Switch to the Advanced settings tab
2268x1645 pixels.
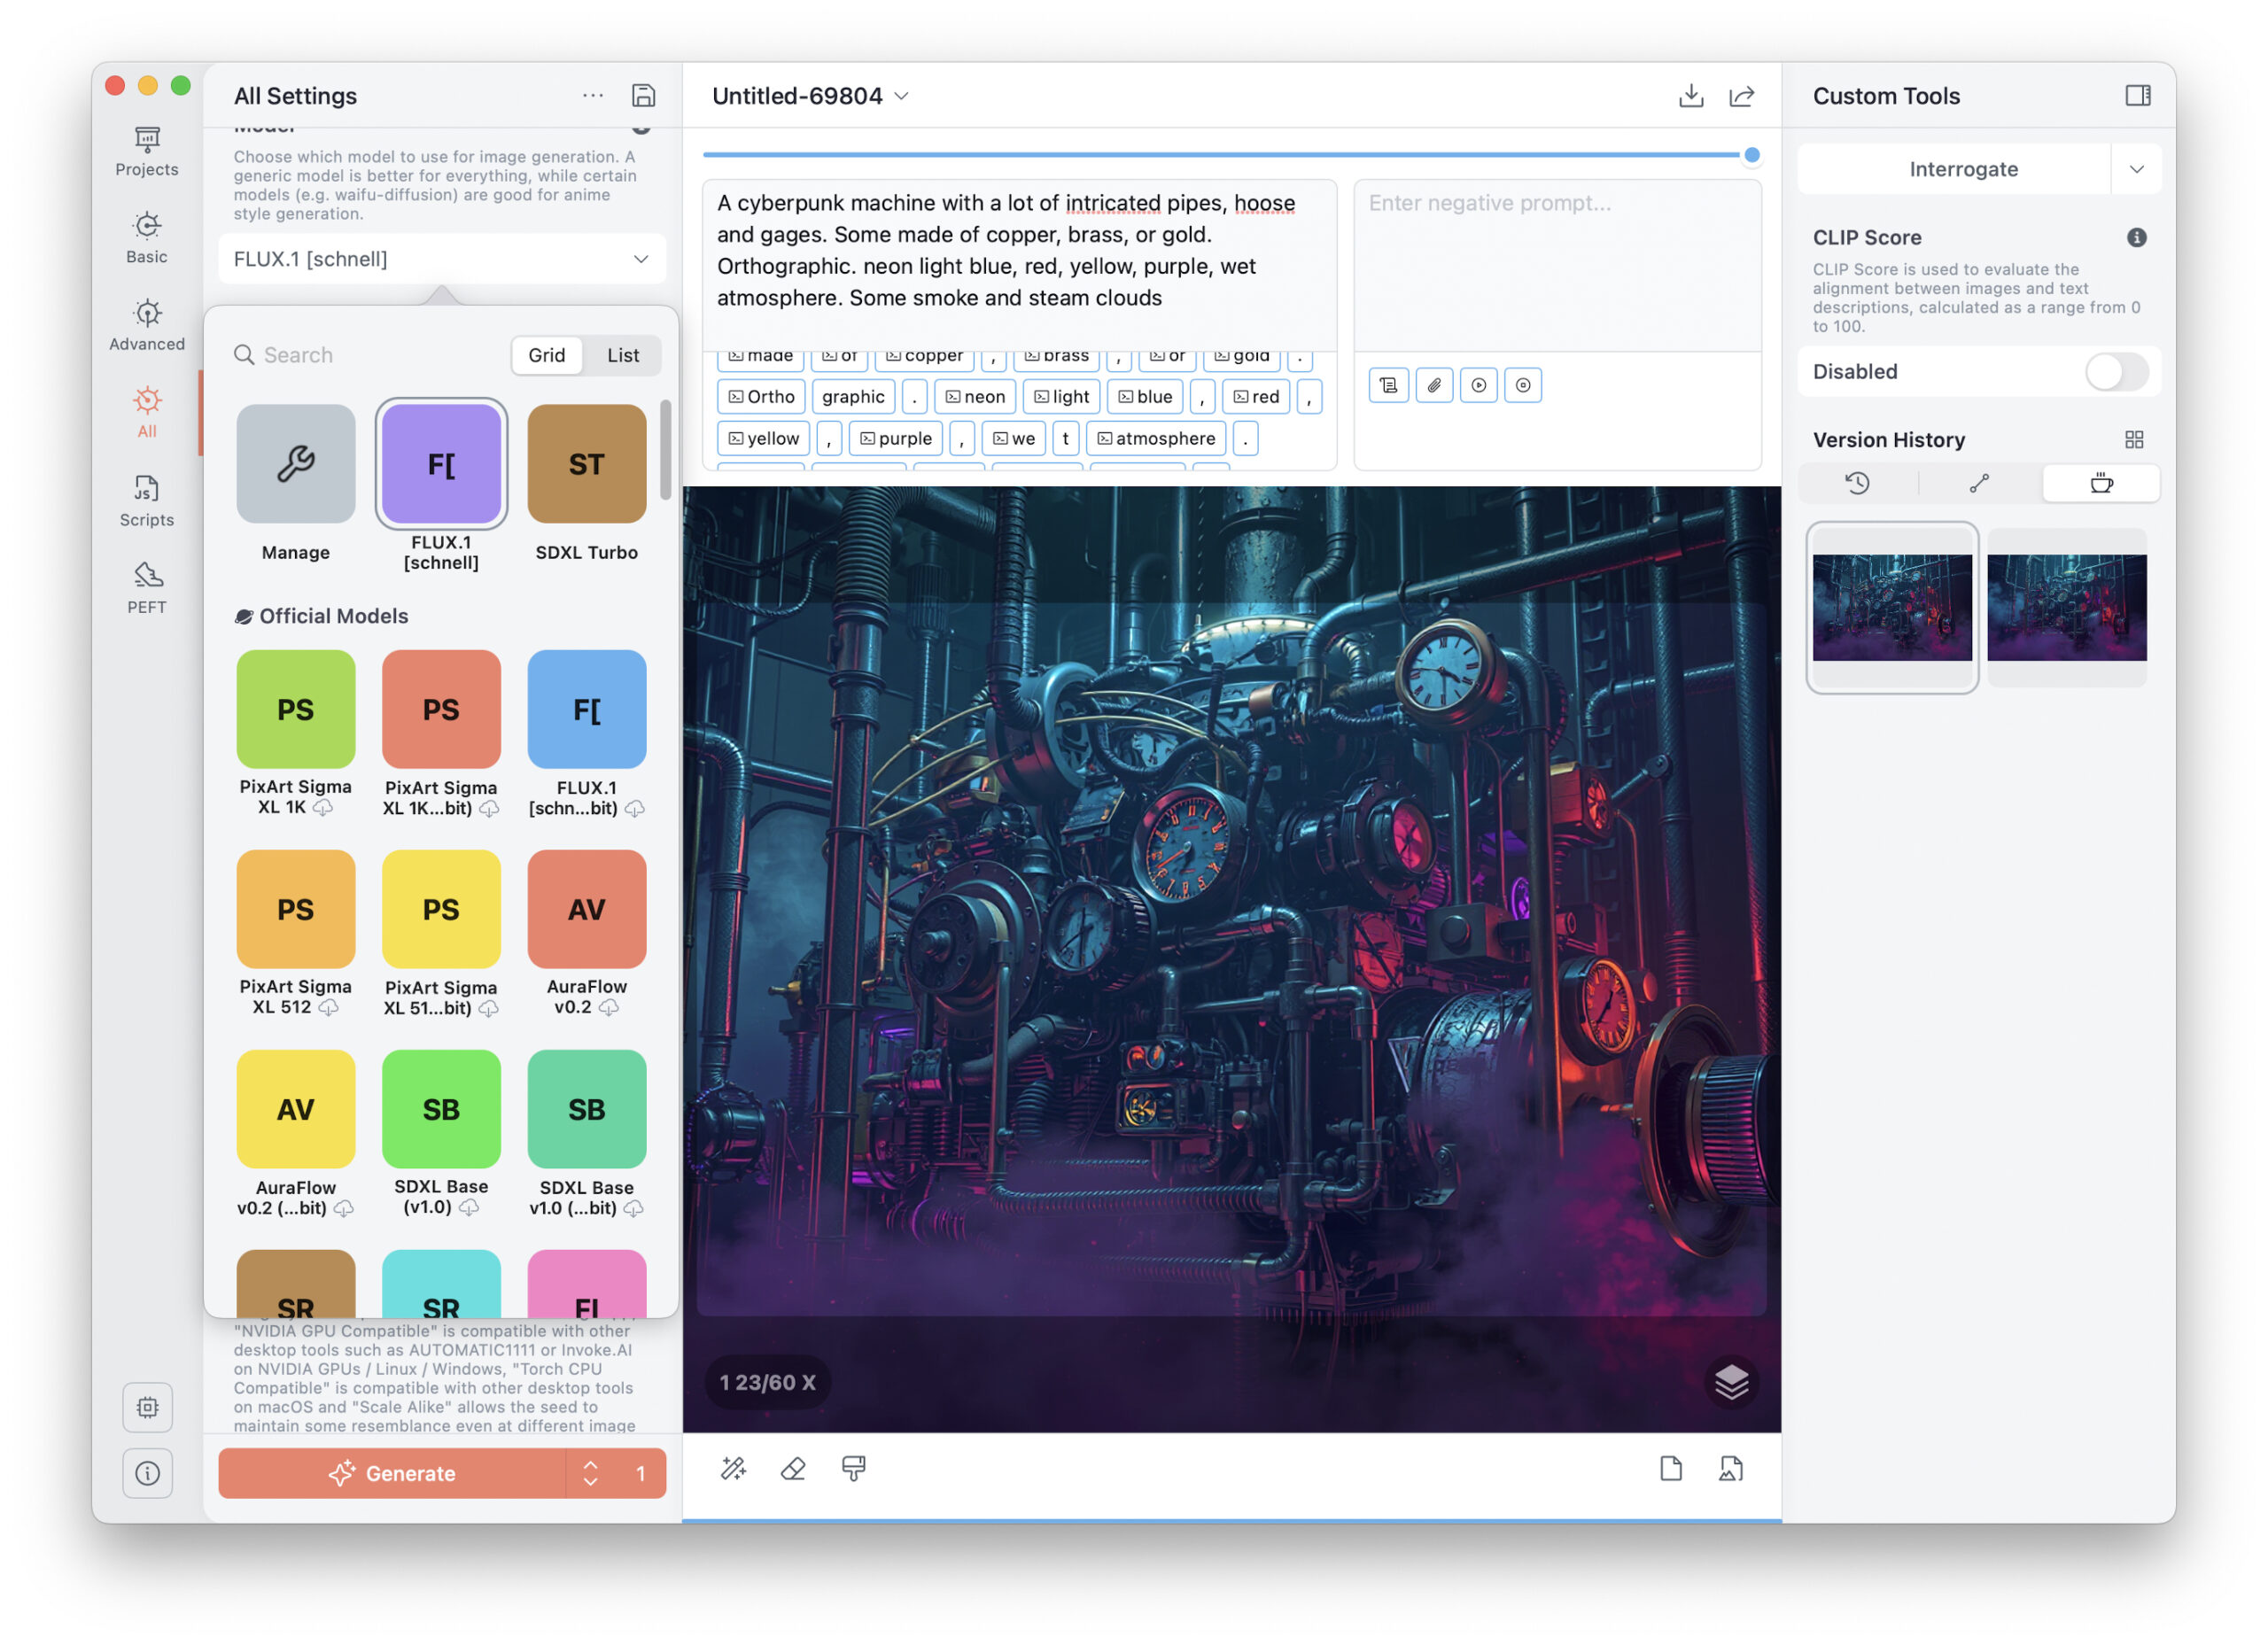147,326
